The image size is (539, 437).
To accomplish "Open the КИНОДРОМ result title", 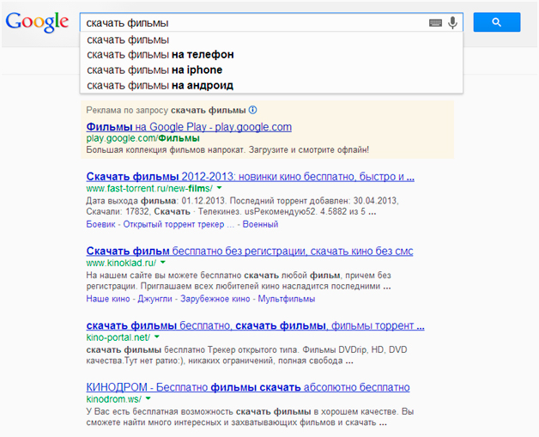I will (x=248, y=387).
